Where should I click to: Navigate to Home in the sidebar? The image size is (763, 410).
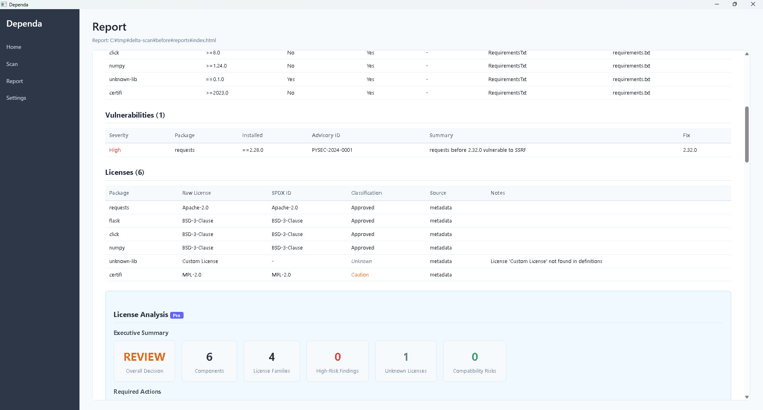point(14,47)
